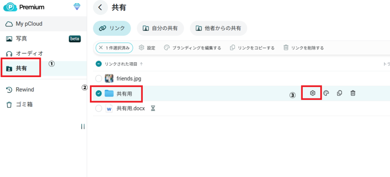
Task: Uncheck the 共有用 folder checkbox
Action: tap(99, 93)
